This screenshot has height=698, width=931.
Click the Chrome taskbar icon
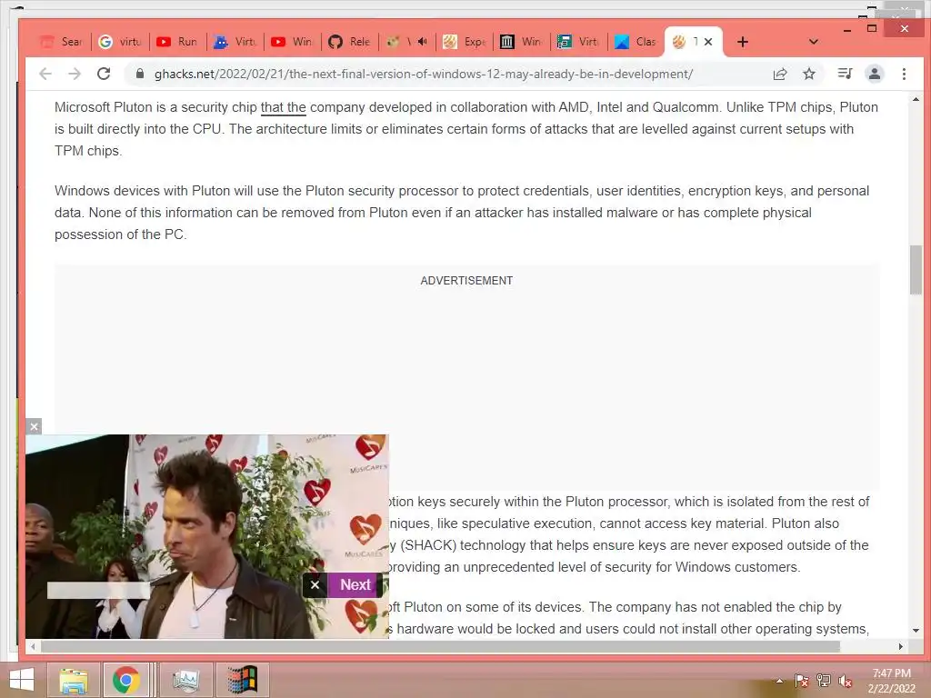[125, 680]
